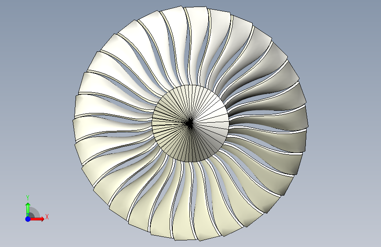This screenshot has width=381, height=247.
Task: Select the blue Z origin ball on triad
Action: click(x=28, y=219)
